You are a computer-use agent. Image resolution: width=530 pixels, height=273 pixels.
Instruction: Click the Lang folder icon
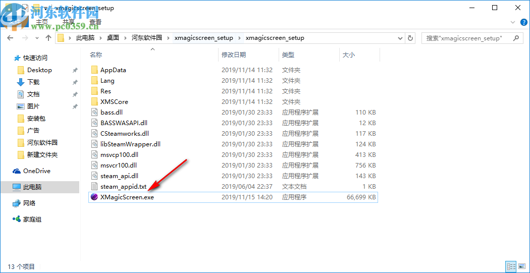(x=94, y=81)
